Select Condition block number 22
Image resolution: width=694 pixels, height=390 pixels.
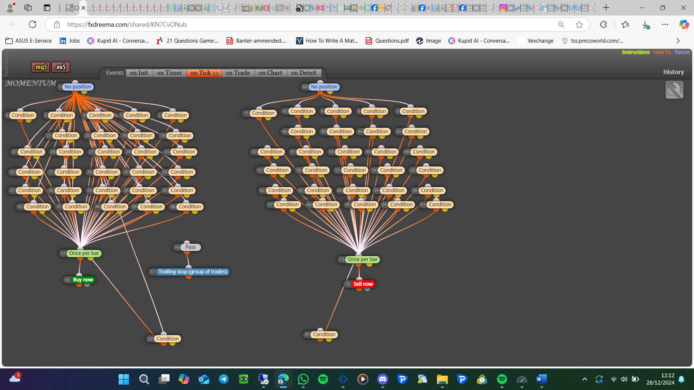click(167, 339)
